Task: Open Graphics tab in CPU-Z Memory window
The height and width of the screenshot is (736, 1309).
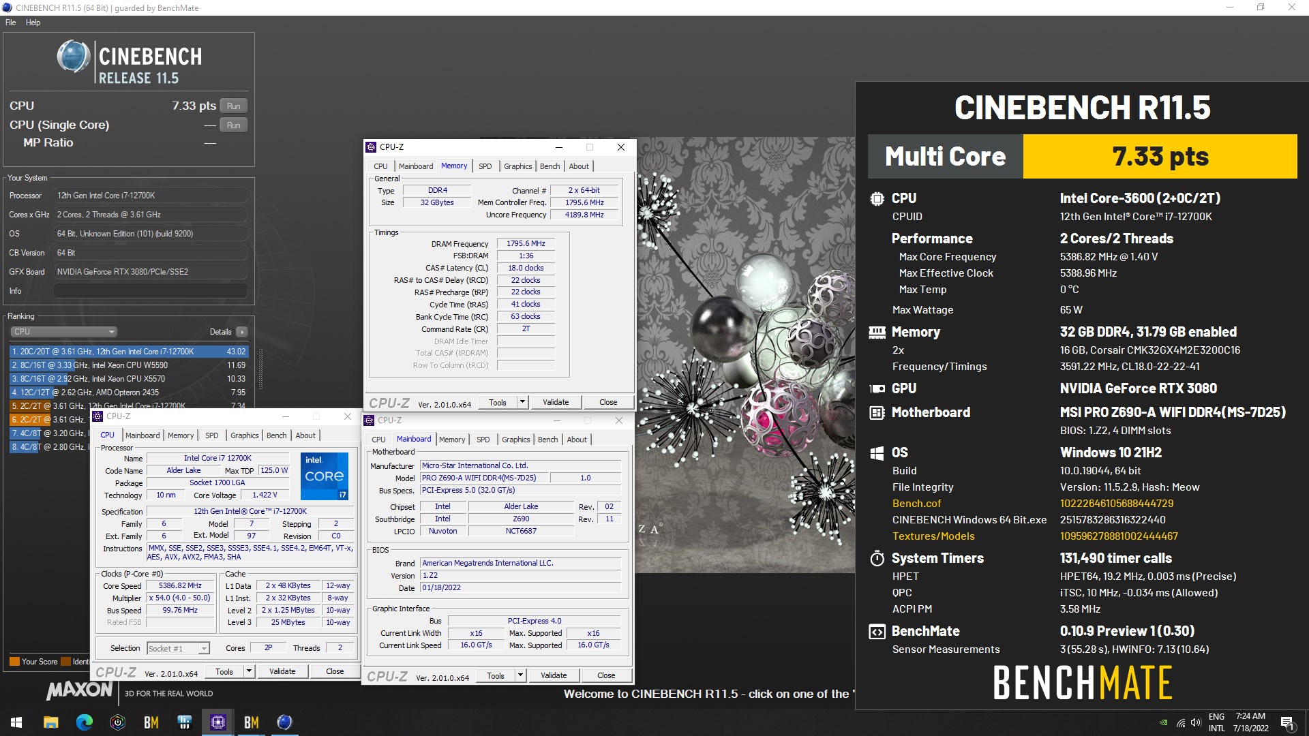Action: click(517, 166)
